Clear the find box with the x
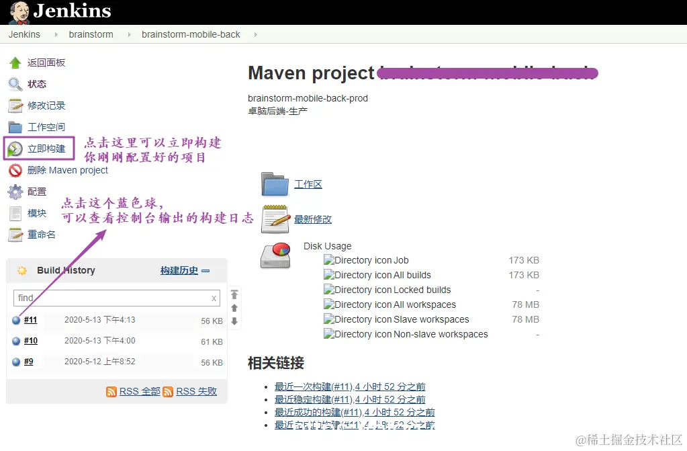The height and width of the screenshot is (451, 687). pos(214,298)
